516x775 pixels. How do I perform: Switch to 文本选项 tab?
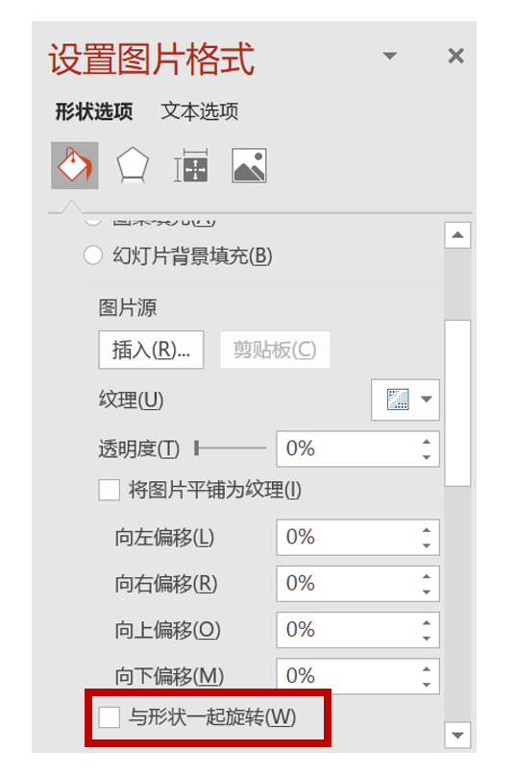point(199,111)
